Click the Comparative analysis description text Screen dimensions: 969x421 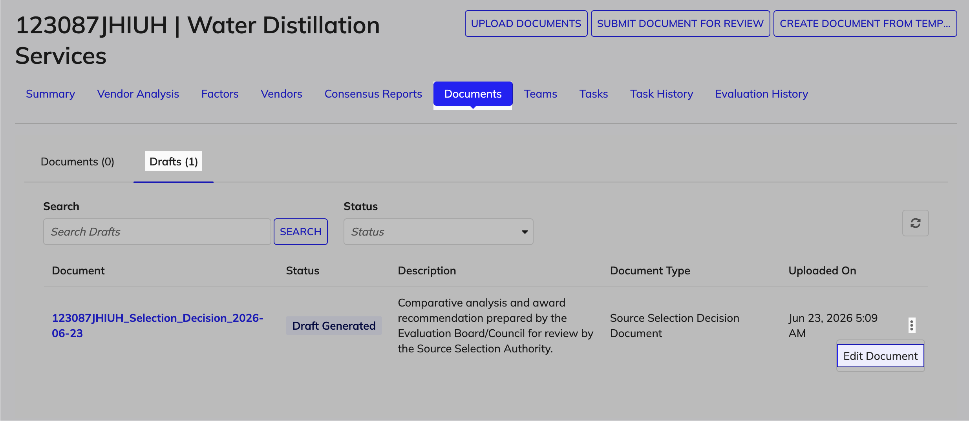(x=495, y=325)
